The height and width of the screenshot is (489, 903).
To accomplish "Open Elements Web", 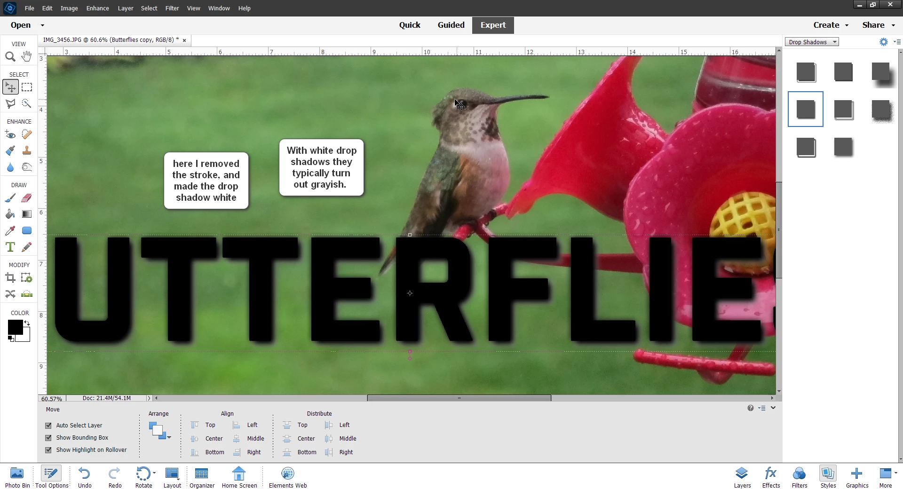I will [x=288, y=477].
